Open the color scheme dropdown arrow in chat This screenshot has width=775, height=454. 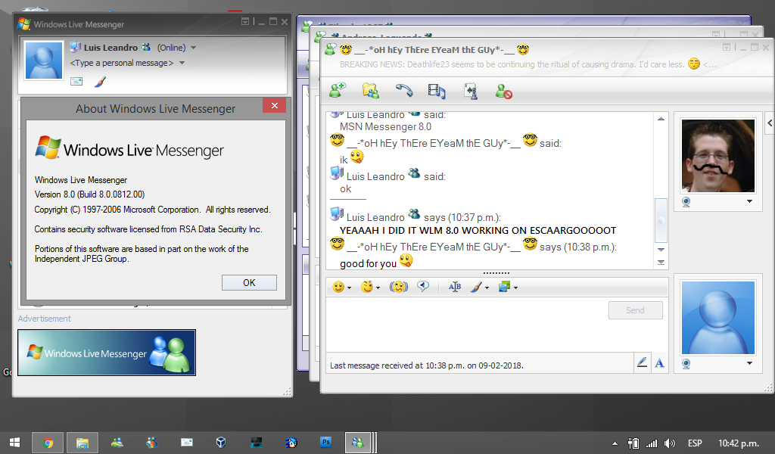point(487,288)
